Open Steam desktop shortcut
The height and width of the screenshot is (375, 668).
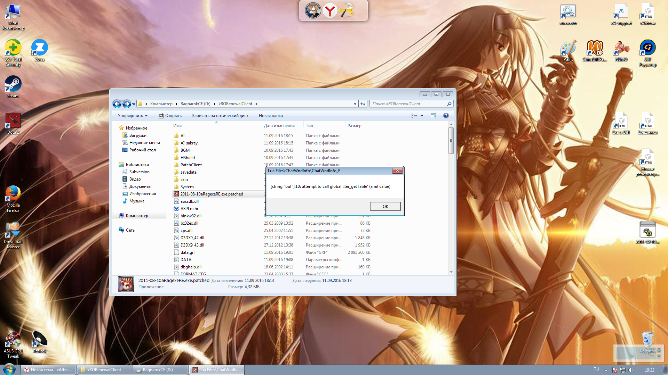13,87
